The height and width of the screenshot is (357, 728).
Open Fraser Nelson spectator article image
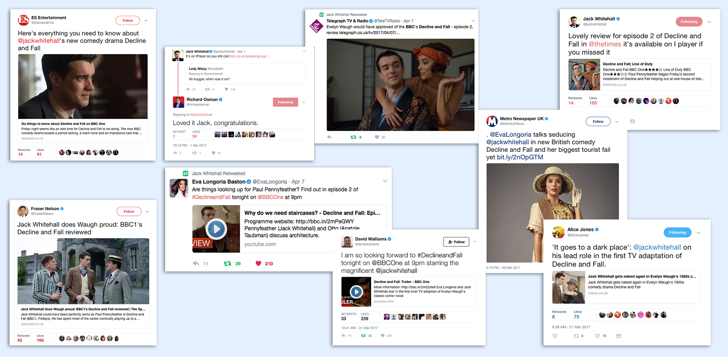[x=83, y=271]
